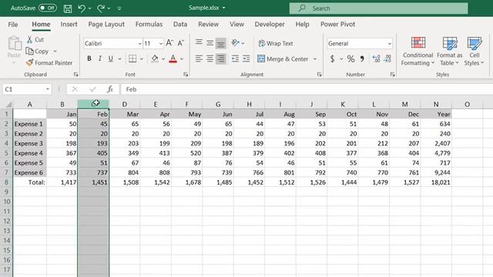Open the Developer tab
Screen dimensions: 493x277
270,24
